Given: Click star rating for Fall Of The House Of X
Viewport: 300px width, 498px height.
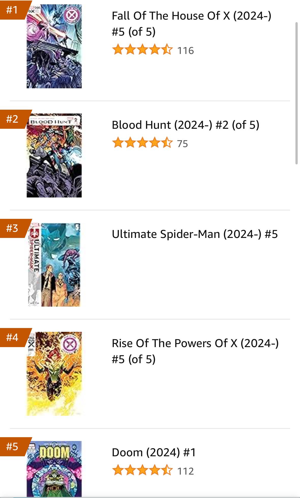Looking at the screenshot, I should 142,50.
